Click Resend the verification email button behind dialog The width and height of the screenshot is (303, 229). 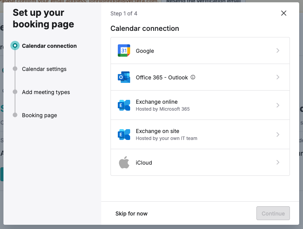coord(204,1)
